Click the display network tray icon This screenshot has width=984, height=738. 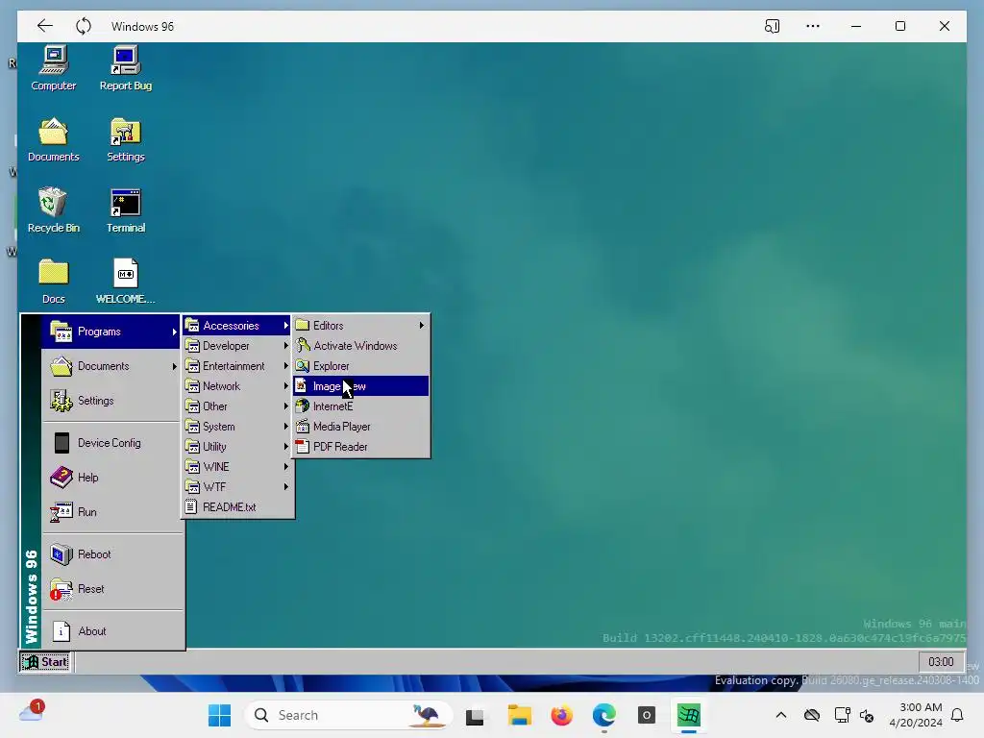click(842, 715)
